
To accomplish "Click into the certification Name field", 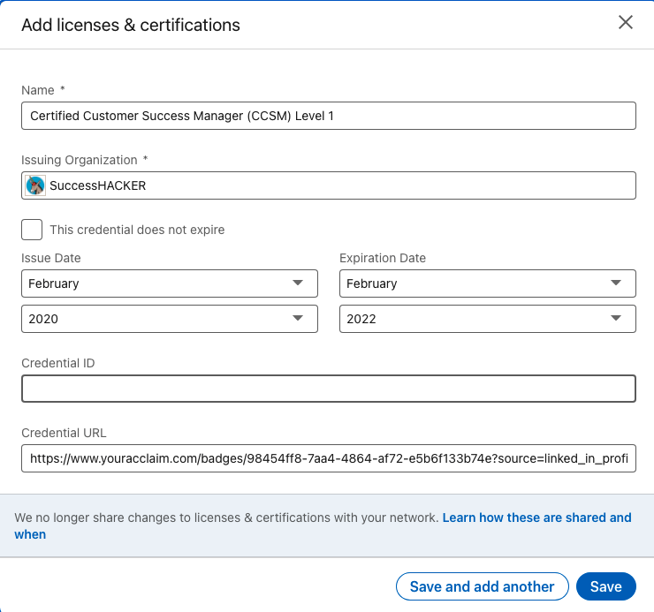I will coord(329,116).
